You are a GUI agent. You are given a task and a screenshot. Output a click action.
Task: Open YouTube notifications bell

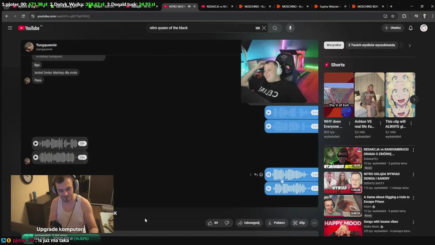(411, 28)
